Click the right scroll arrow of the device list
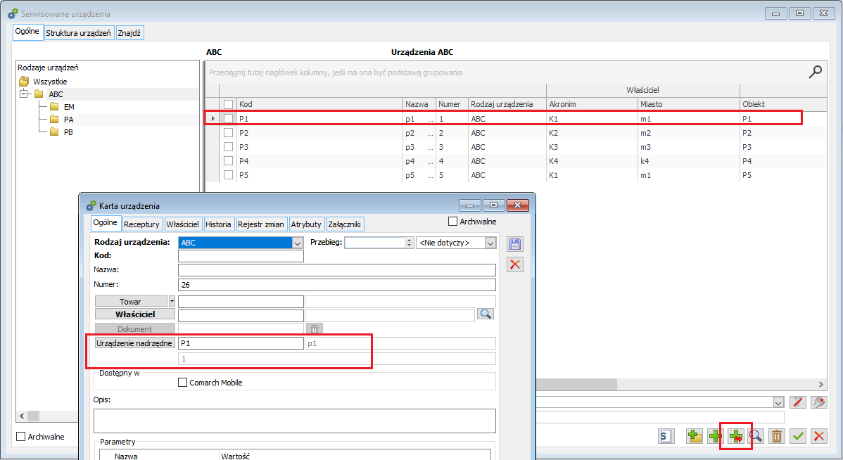Screen dimensions: 843x460 click(821, 384)
